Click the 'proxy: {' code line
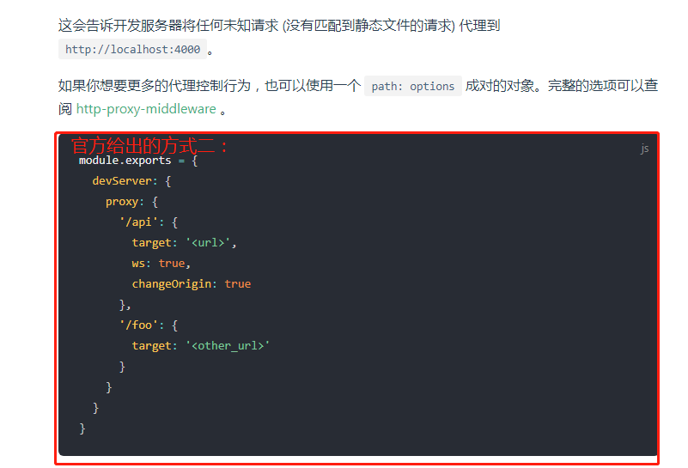The height and width of the screenshot is (468, 688). point(131,202)
